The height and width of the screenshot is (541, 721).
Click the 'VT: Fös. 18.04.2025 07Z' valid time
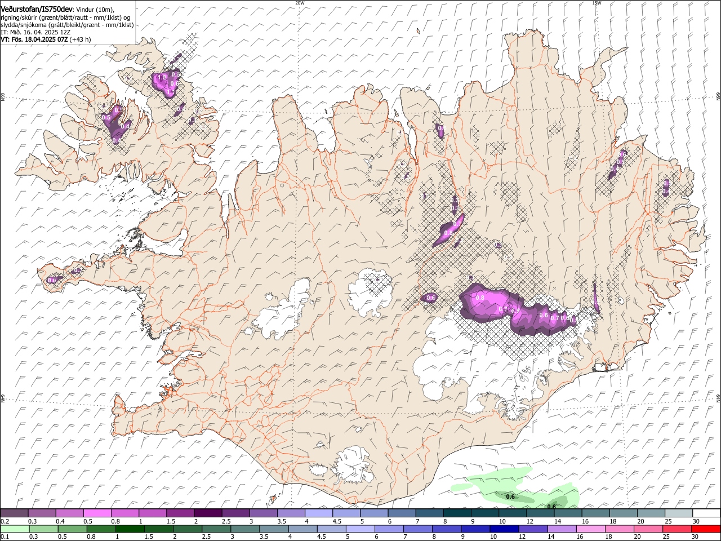tap(34, 39)
